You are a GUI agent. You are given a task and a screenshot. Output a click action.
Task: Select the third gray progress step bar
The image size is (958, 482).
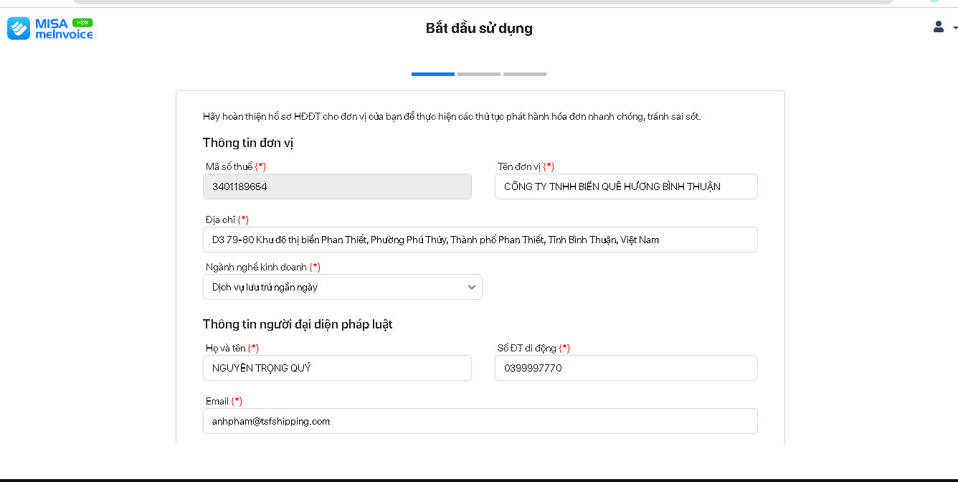point(525,74)
